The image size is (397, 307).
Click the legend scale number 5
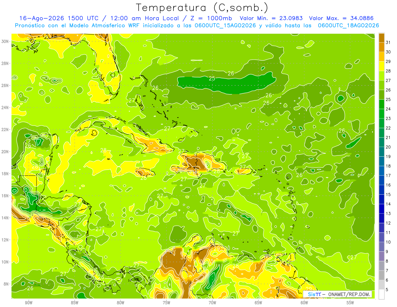387,289
